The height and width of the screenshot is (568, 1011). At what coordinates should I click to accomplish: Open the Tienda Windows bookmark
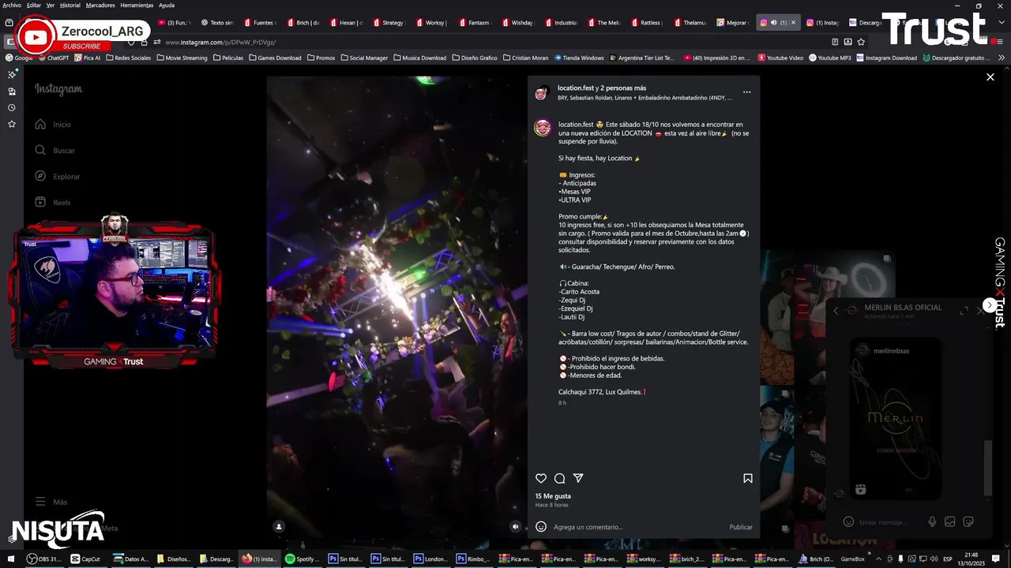pos(578,58)
